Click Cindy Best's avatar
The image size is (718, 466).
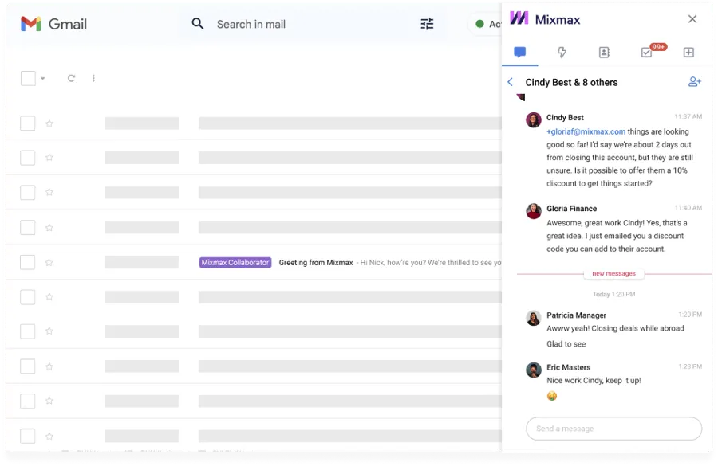coord(534,119)
